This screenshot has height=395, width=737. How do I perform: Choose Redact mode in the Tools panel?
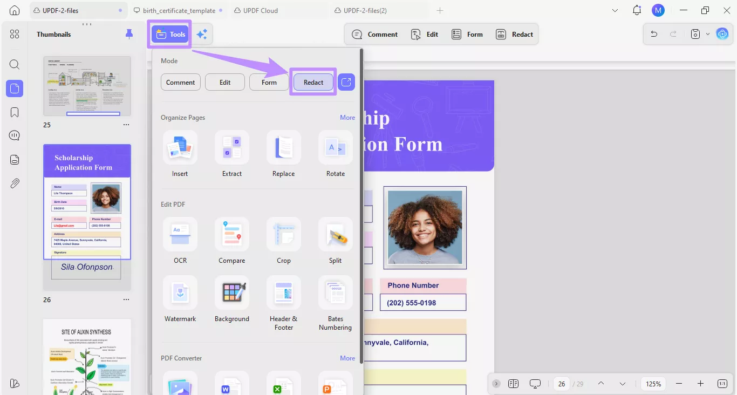(313, 82)
